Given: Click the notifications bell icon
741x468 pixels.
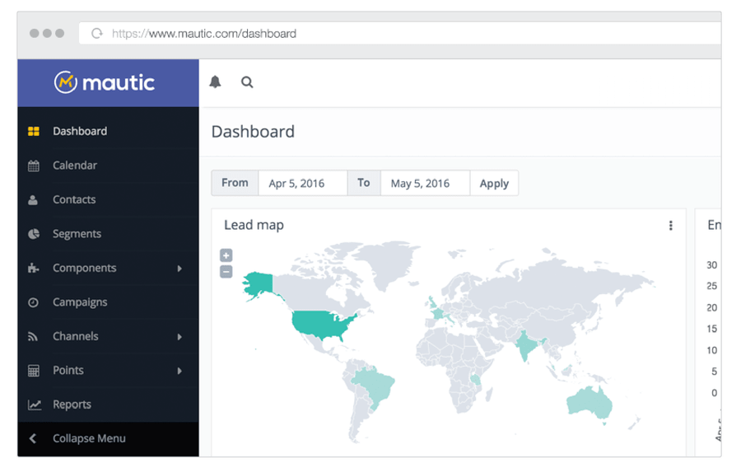Looking at the screenshot, I should point(216,82).
